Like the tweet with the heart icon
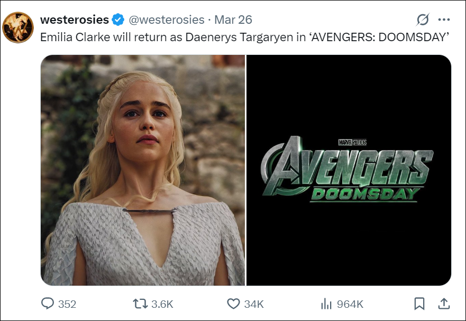 point(233,303)
